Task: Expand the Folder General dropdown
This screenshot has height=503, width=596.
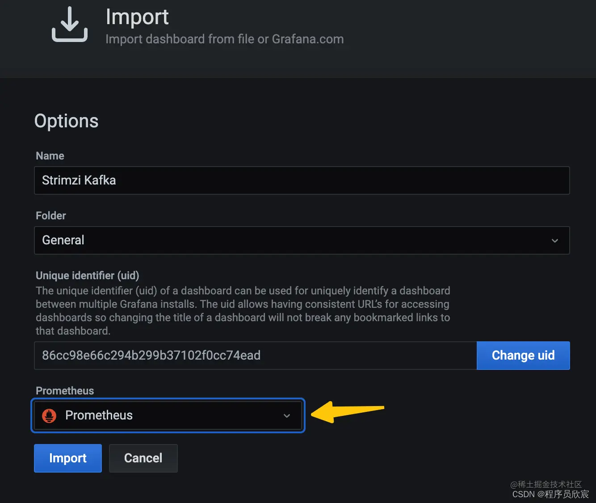Action: (302, 240)
